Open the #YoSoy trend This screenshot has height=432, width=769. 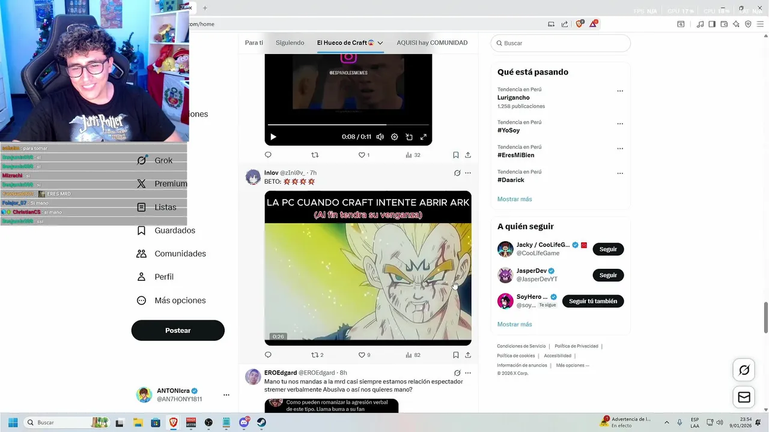tap(509, 130)
